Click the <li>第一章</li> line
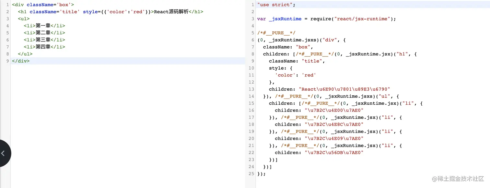Screen dimensions: 490x188 [x=44, y=26]
